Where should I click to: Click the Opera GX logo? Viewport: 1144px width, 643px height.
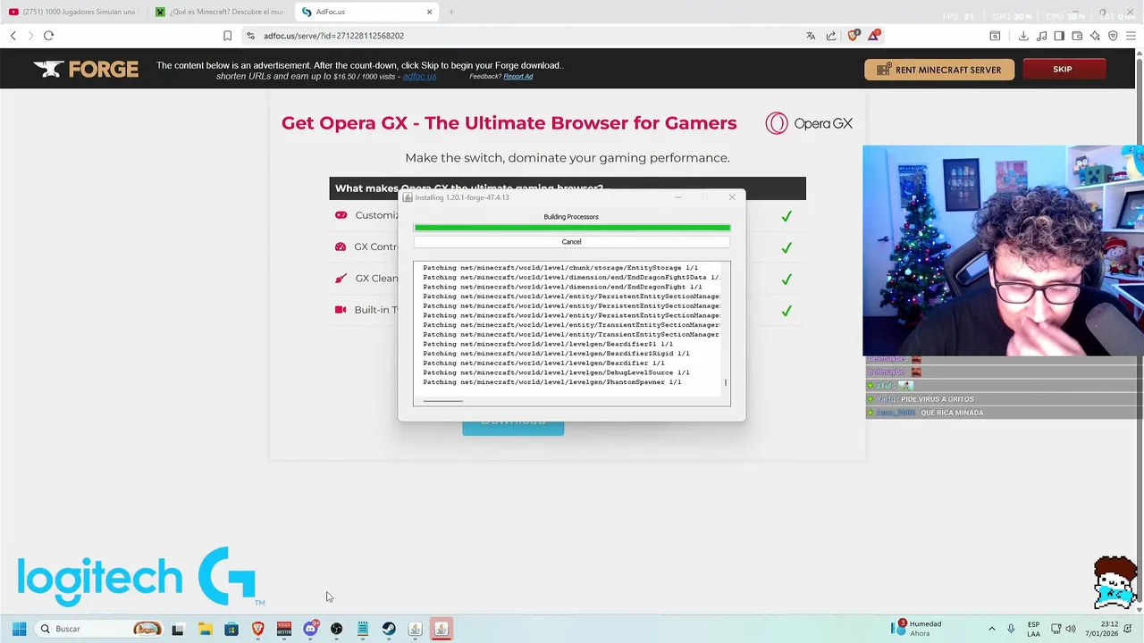pyautogui.click(x=809, y=123)
